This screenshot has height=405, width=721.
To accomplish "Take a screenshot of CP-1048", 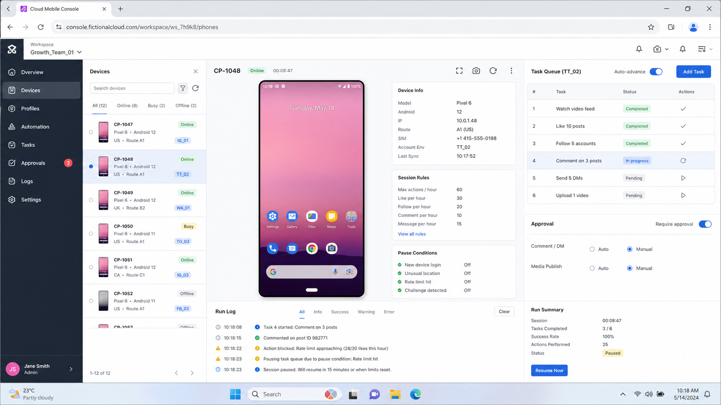I will (476, 71).
